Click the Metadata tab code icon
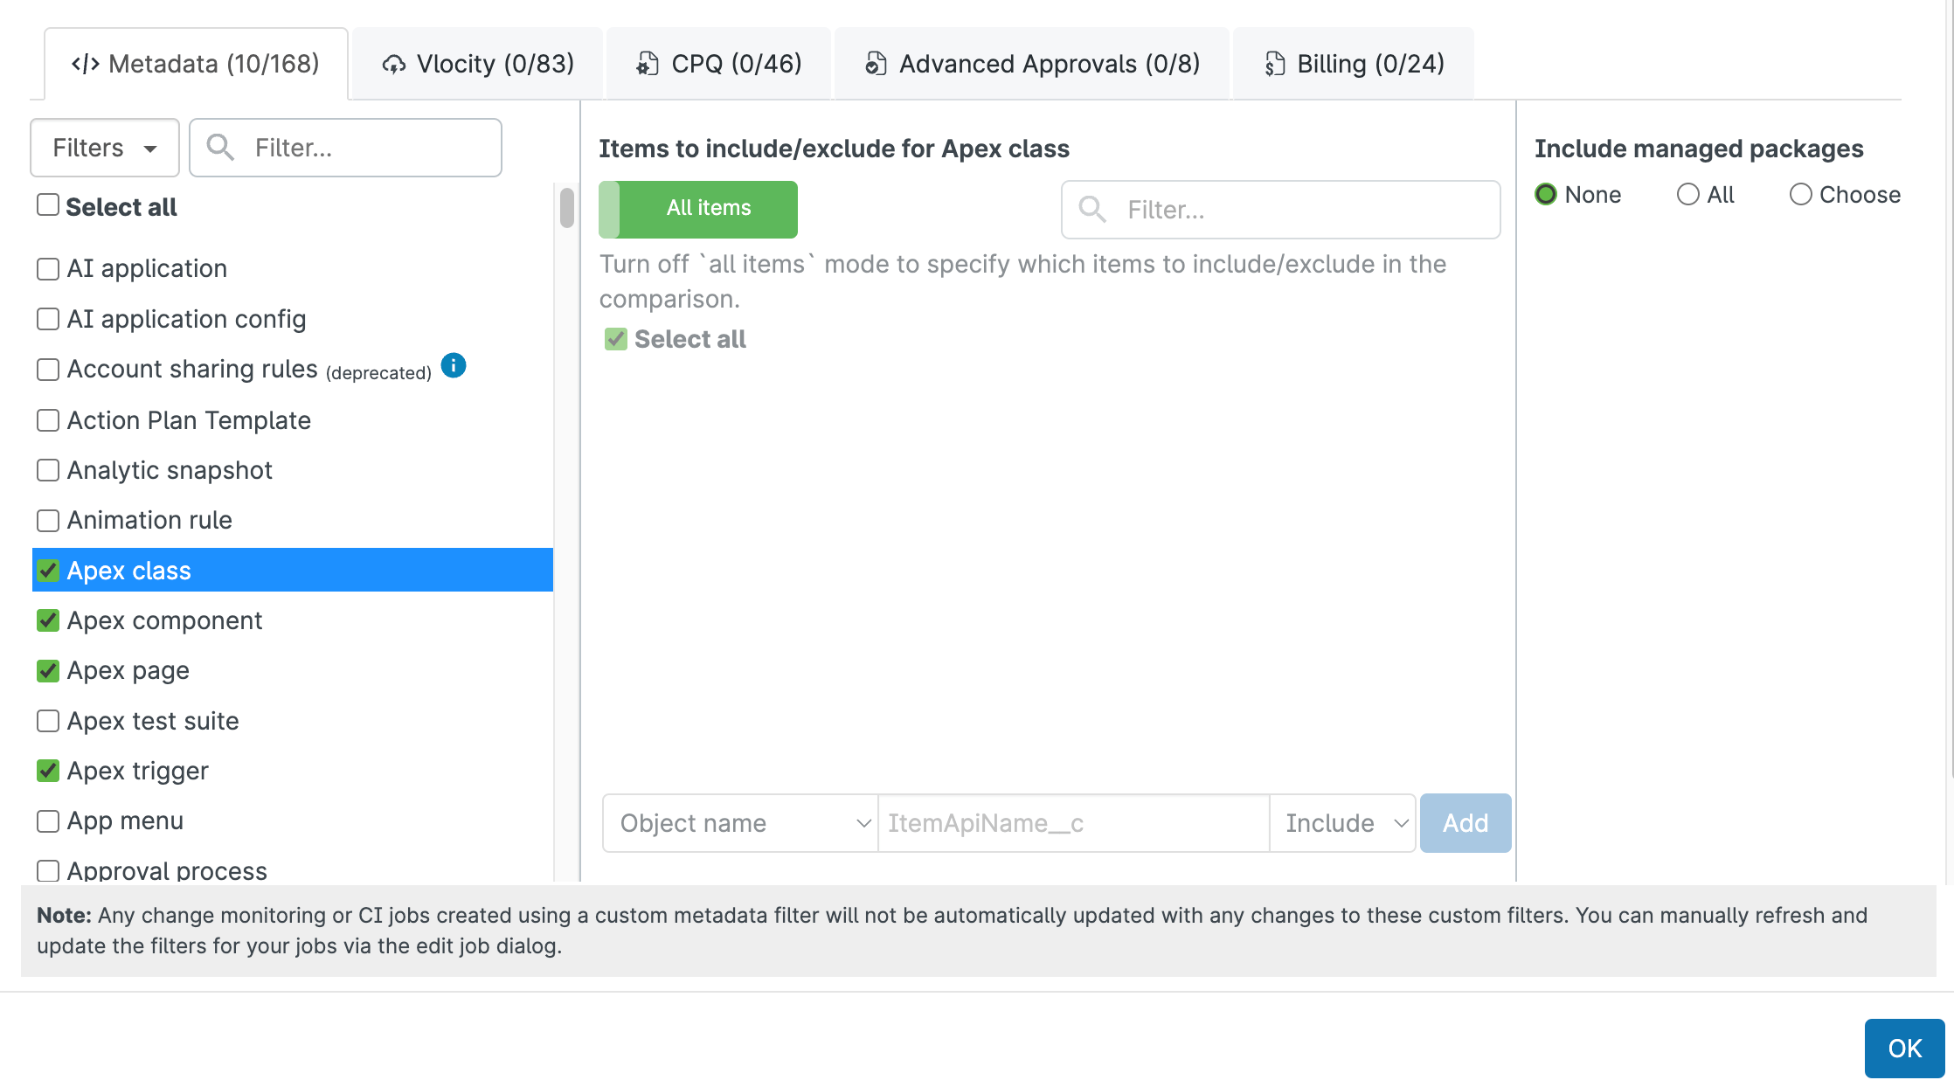The width and height of the screenshot is (1954, 1087). tap(85, 64)
